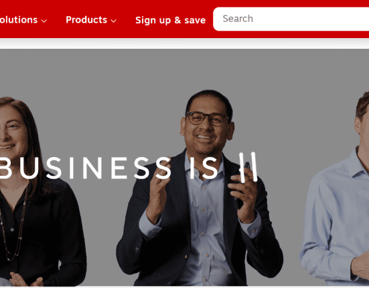
Task: Select the man wearing glasses in banner
Action: 200,188
